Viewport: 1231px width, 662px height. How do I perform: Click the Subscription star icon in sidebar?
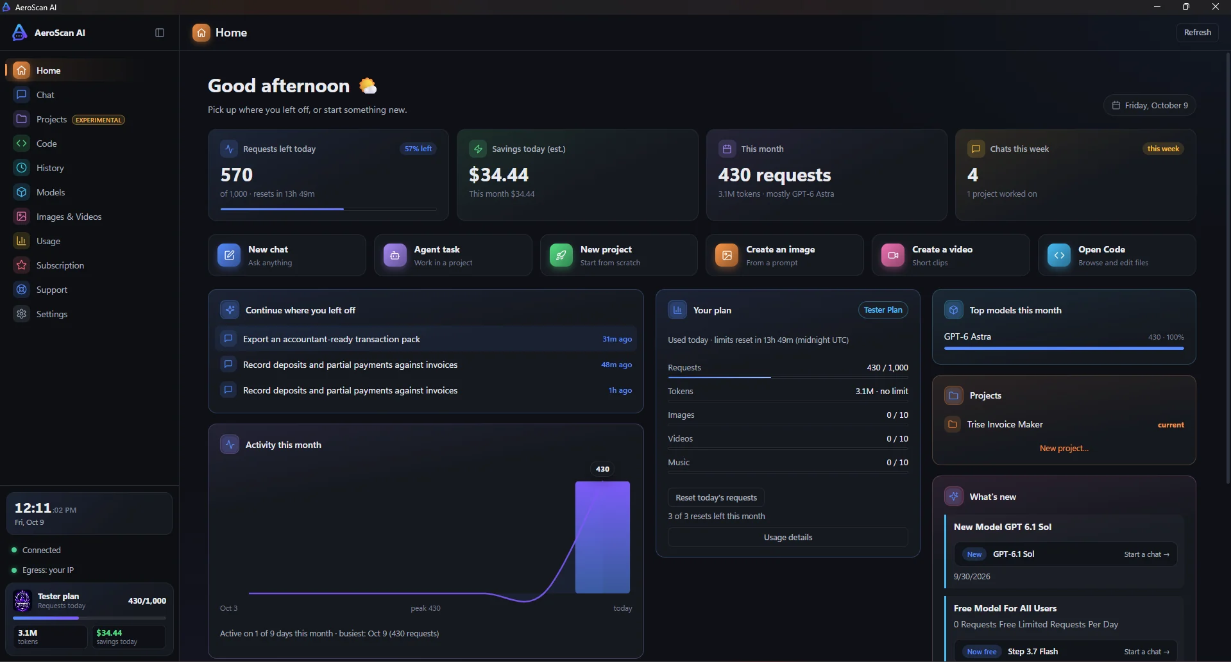pos(22,265)
